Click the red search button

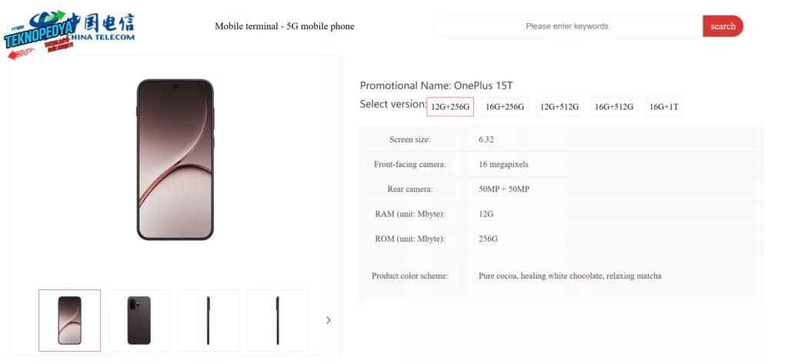(723, 26)
